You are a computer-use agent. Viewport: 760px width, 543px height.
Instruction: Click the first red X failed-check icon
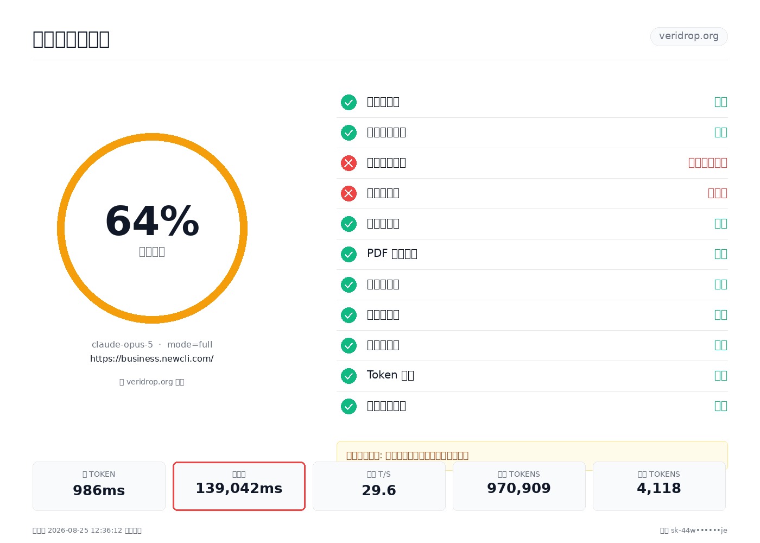click(349, 163)
